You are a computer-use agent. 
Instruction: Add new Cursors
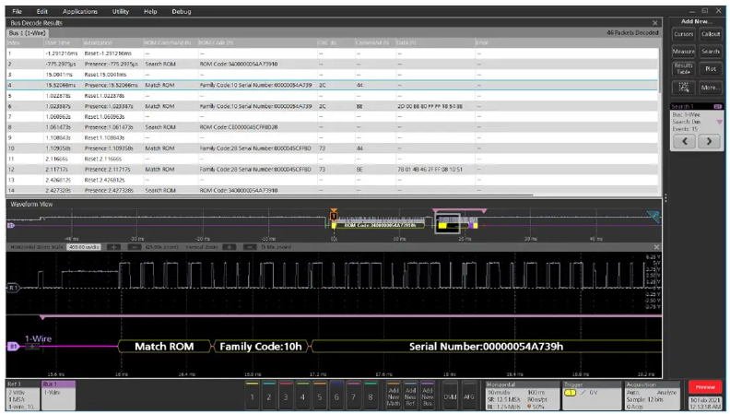click(683, 34)
